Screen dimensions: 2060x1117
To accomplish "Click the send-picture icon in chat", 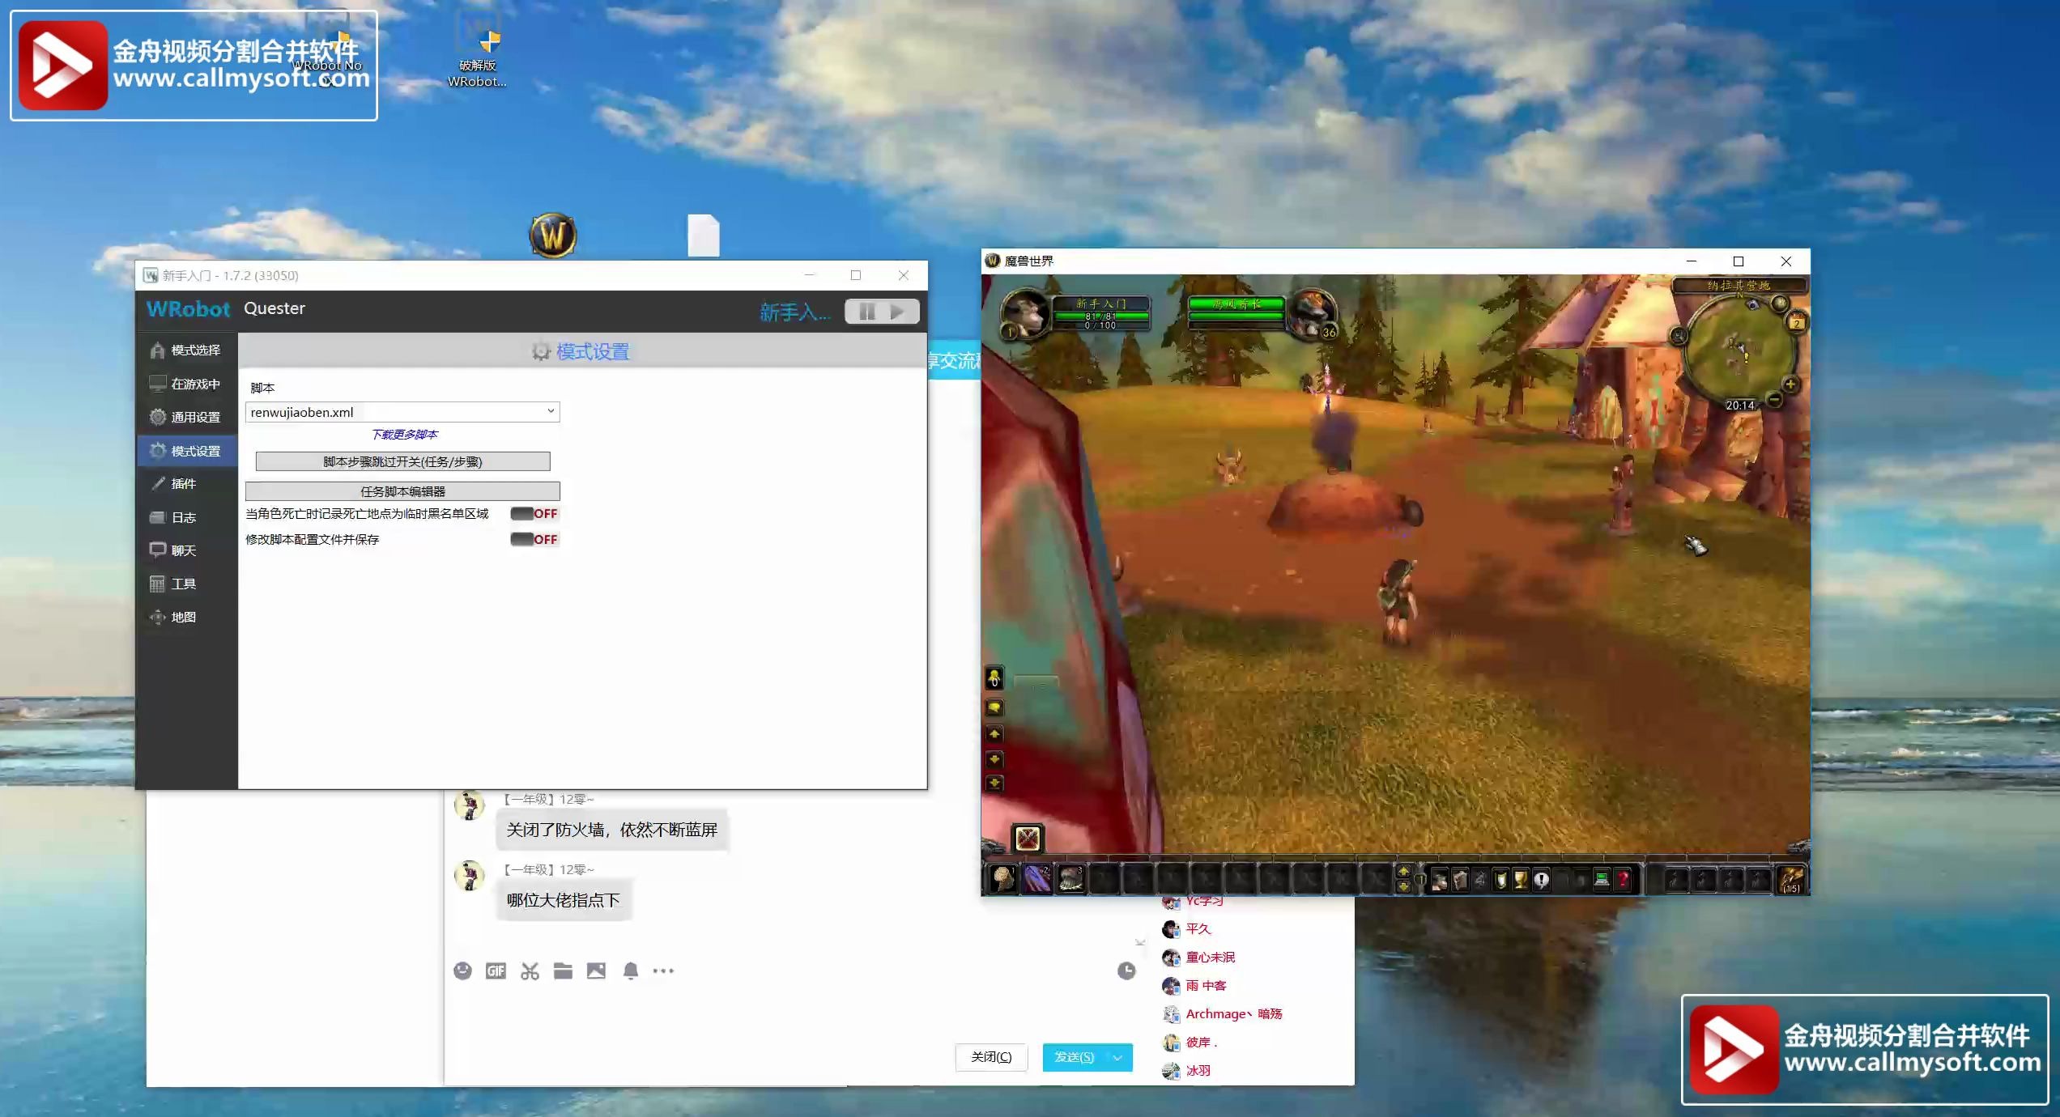I will tap(596, 970).
